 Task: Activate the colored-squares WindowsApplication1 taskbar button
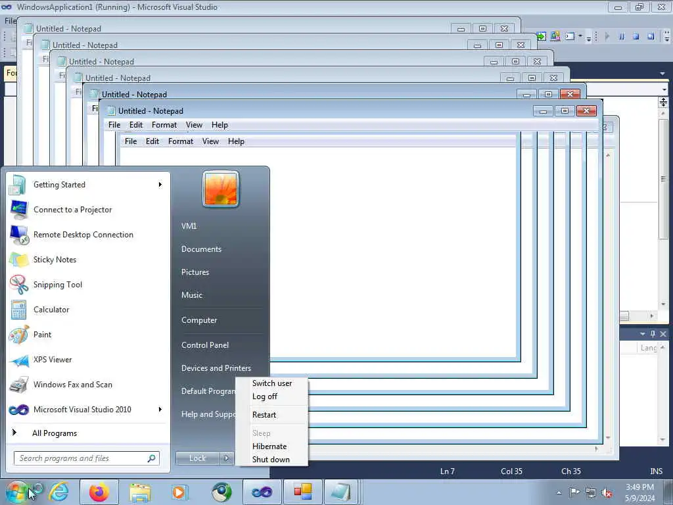point(302,492)
